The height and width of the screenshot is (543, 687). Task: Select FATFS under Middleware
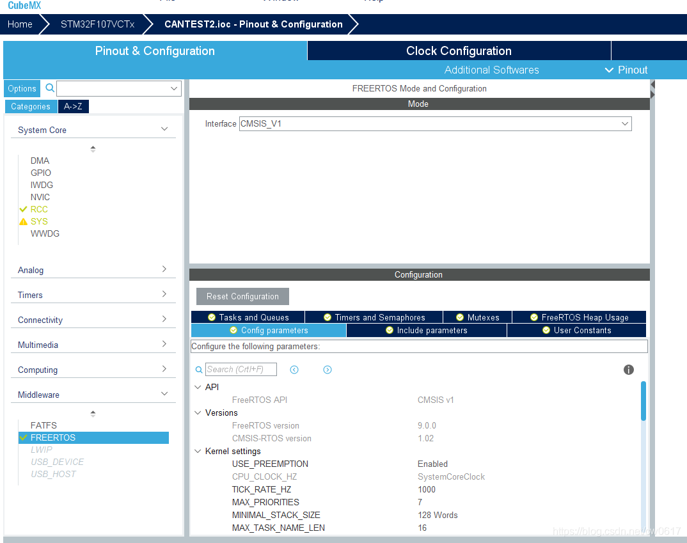click(43, 426)
